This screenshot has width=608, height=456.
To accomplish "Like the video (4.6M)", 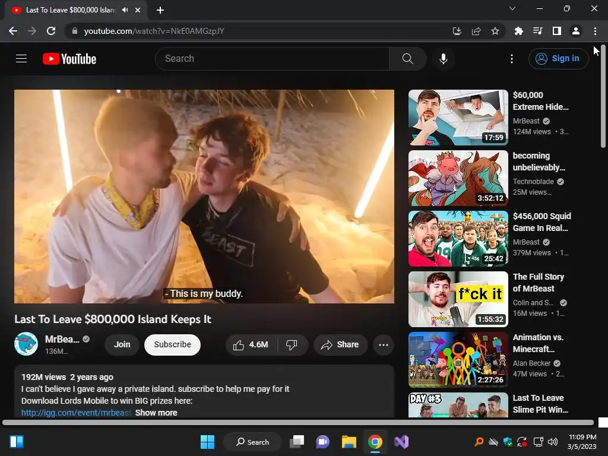I will click(x=251, y=344).
